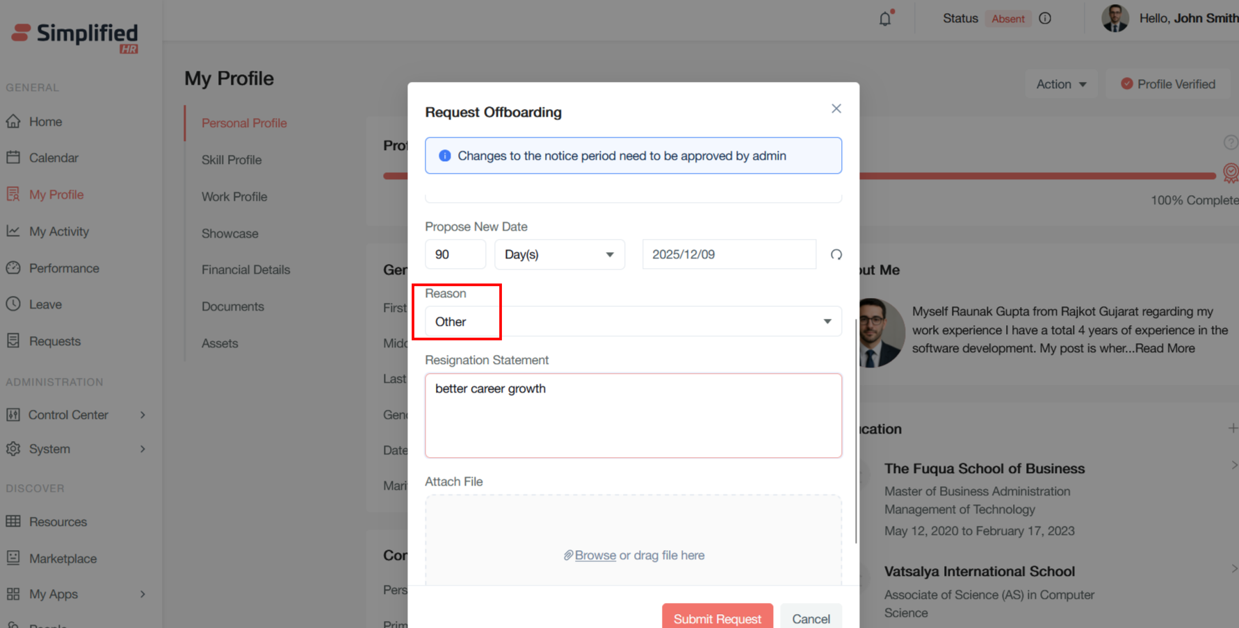Click the Browse file link

pyautogui.click(x=594, y=555)
